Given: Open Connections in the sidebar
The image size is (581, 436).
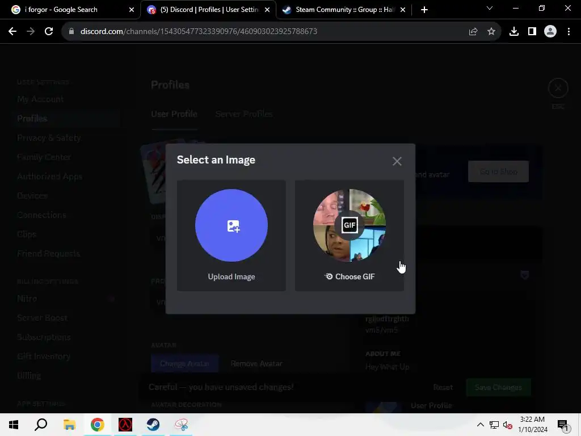Looking at the screenshot, I should tap(41, 215).
